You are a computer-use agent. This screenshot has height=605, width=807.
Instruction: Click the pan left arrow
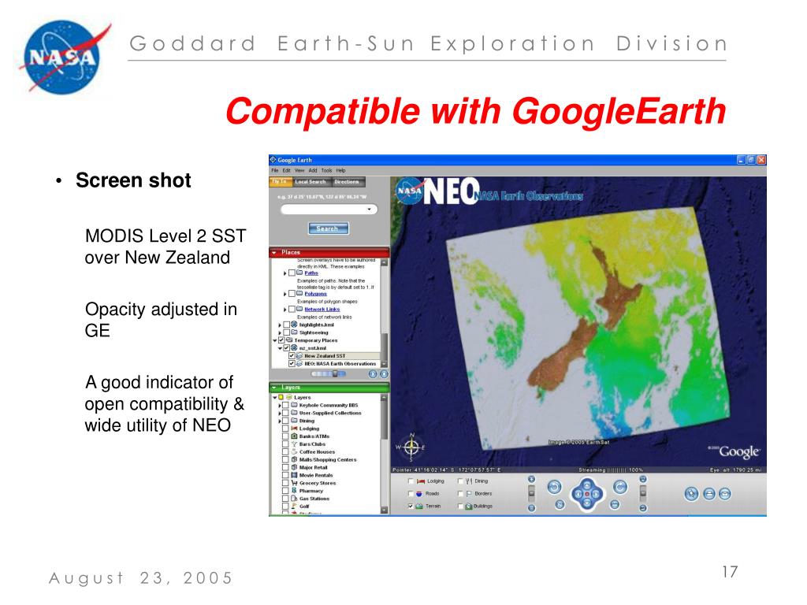(x=578, y=495)
